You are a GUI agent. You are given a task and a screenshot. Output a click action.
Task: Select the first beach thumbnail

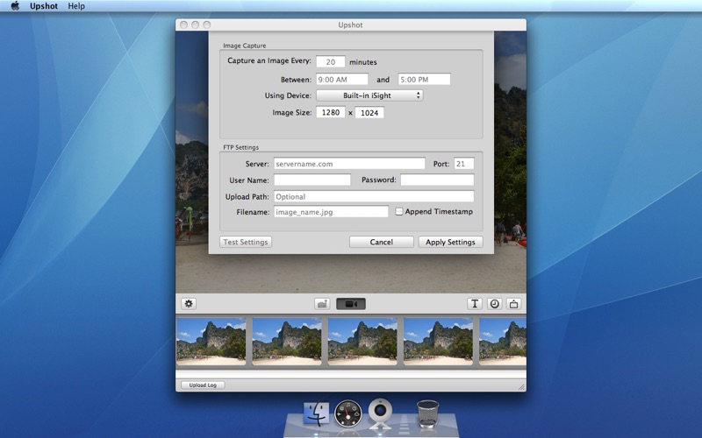pyautogui.click(x=211, y=342)
